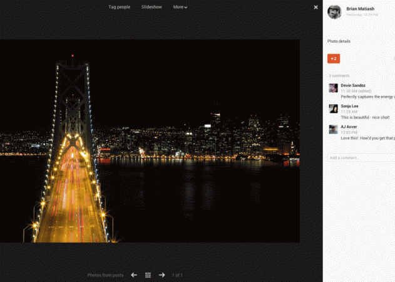
Task: Select AJ Asver's avatar icon
Action: pyautogui.click(x=333, y=130)
